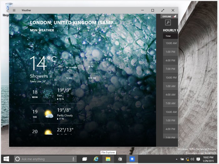Click the OFFLINE status label
Screen dimensions: 219x164
[x=167, y=17]
